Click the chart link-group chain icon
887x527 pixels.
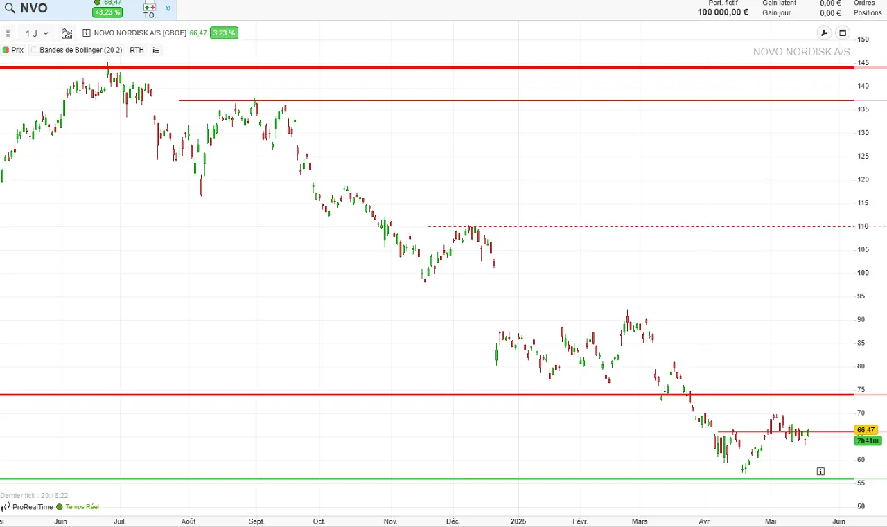8,33
